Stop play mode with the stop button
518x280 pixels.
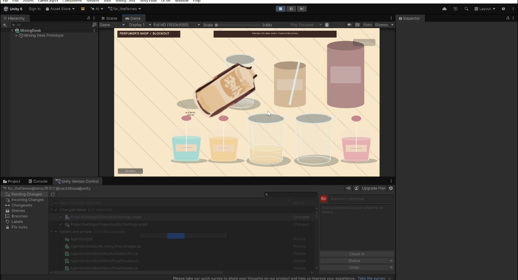(280, 9)
